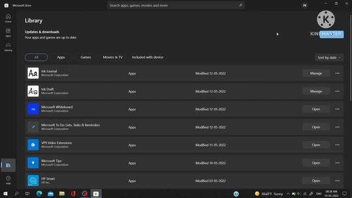Open more options for Microsoft Tips
Viewport: 352px width, 198px height.
[x=337, y=163]
